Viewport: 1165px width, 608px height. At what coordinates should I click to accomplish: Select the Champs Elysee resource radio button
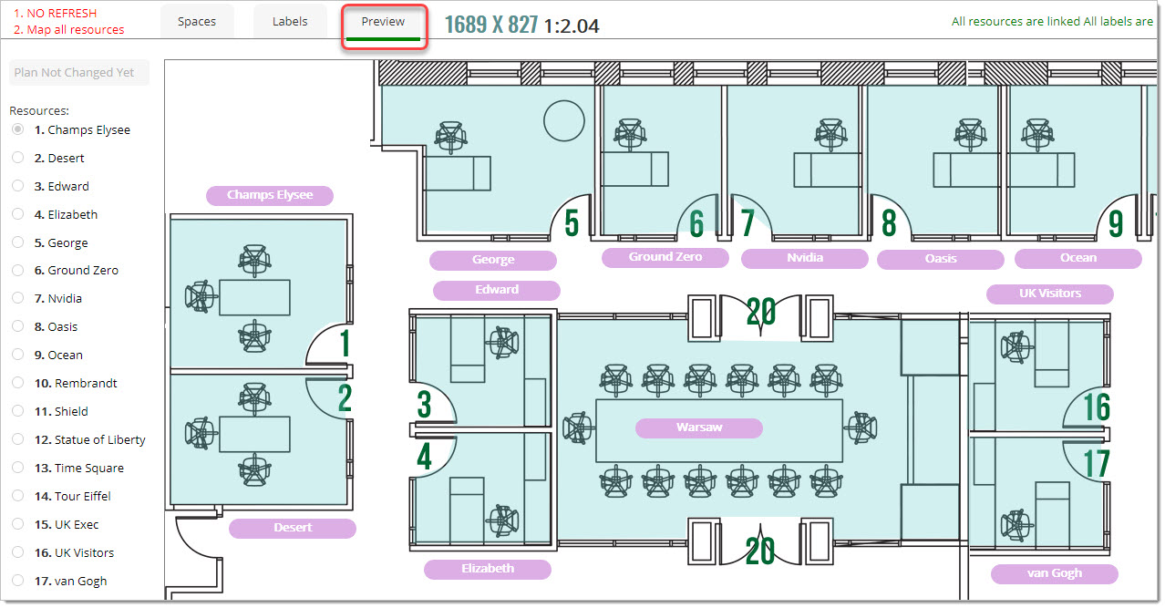point(18,130)
